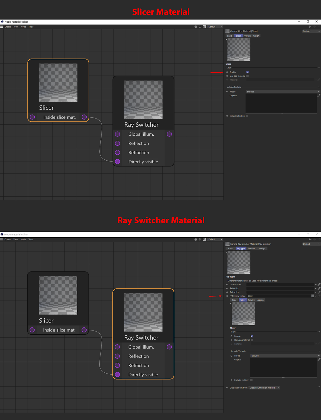This screenshot has height=420, width=321.
Task: Click back arrow in top Slicer attributes panel
Action: point(310,27)
